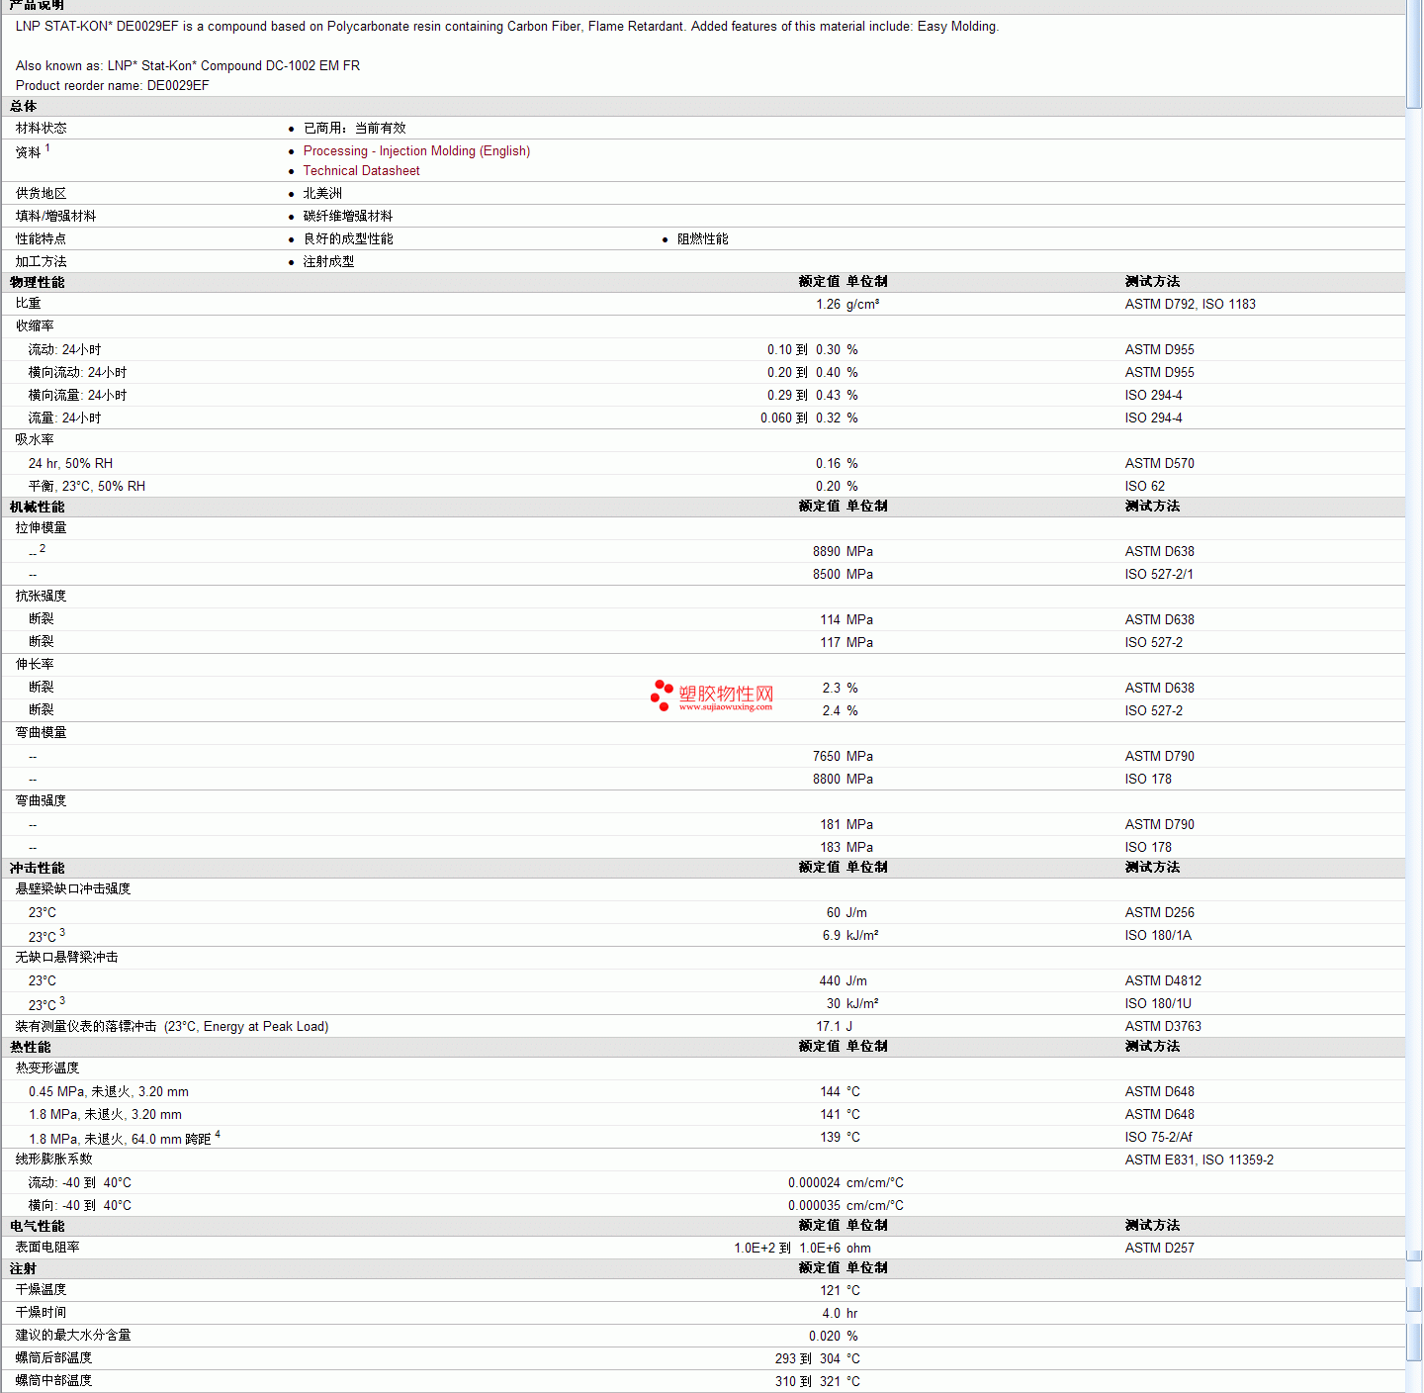The width and height of the screenshot is (1424, 1393).
Task: Click the description sentence starting 'LNP STAT-KON* DE0029EF'
Action: point(507,27)
